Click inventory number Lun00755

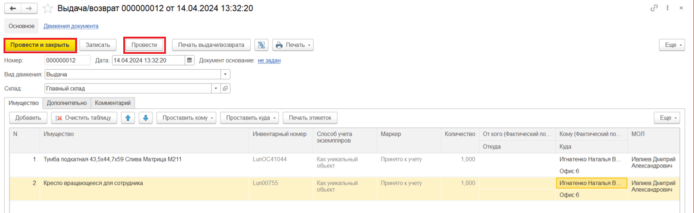tap(265, 183)
